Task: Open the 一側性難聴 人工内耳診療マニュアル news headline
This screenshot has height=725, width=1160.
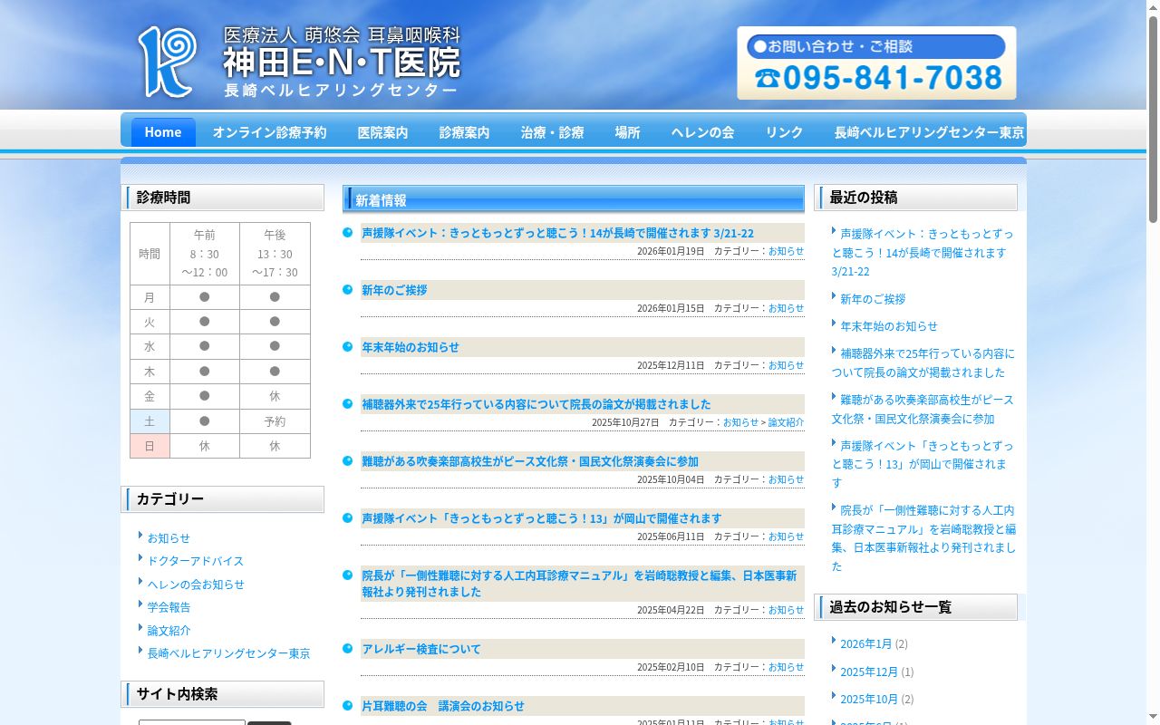Action: (580, 584)
